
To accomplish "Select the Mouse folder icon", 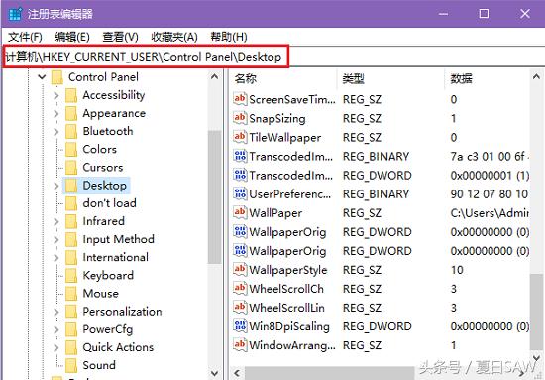I will click(71, 294).
